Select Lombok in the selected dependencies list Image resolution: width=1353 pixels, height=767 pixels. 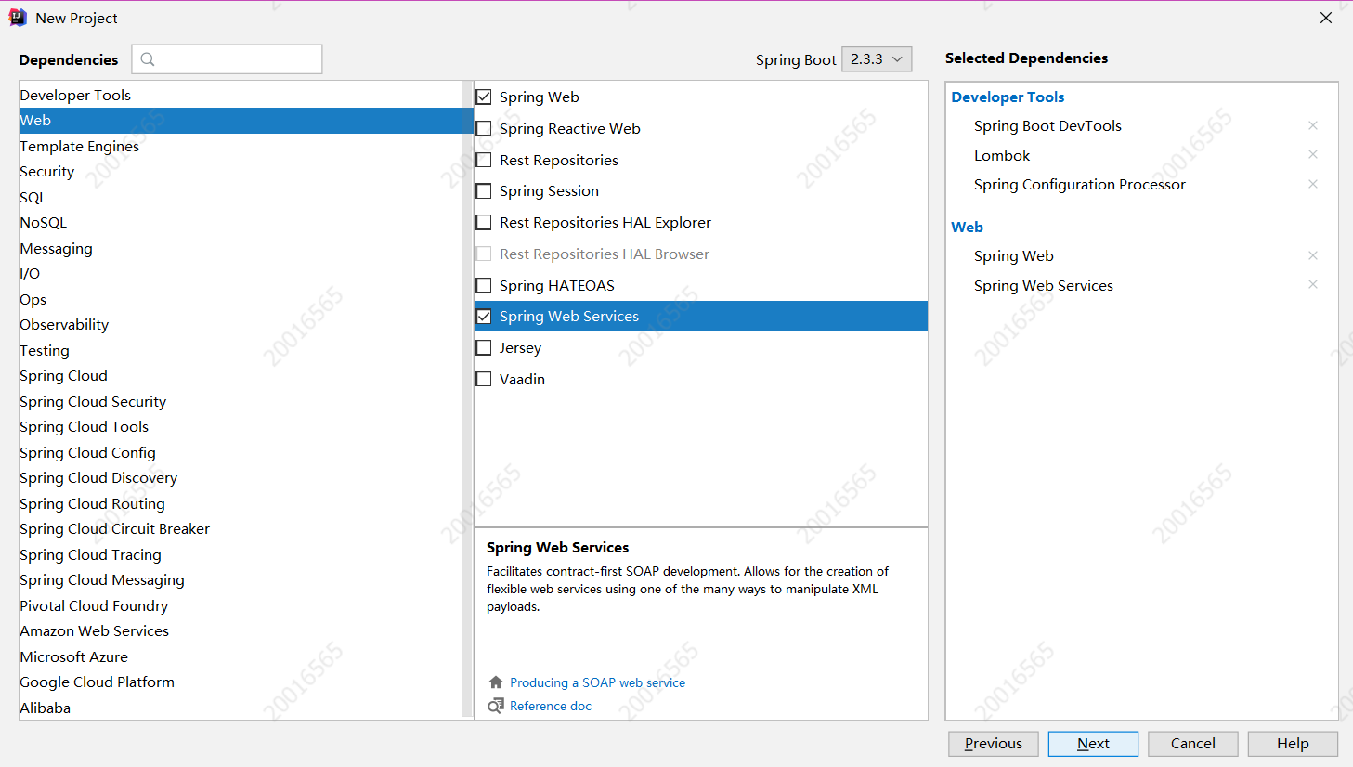(1002, 155)
